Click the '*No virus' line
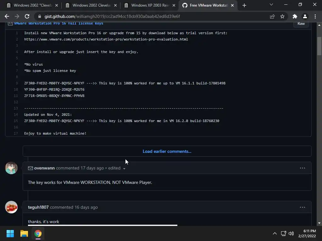The image size is (322, 241). point(33,64)
